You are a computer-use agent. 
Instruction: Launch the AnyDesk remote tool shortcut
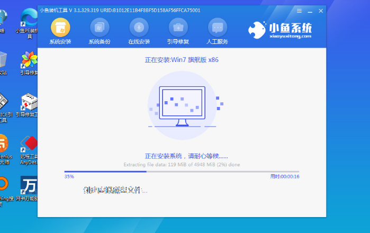click(28, 146)
